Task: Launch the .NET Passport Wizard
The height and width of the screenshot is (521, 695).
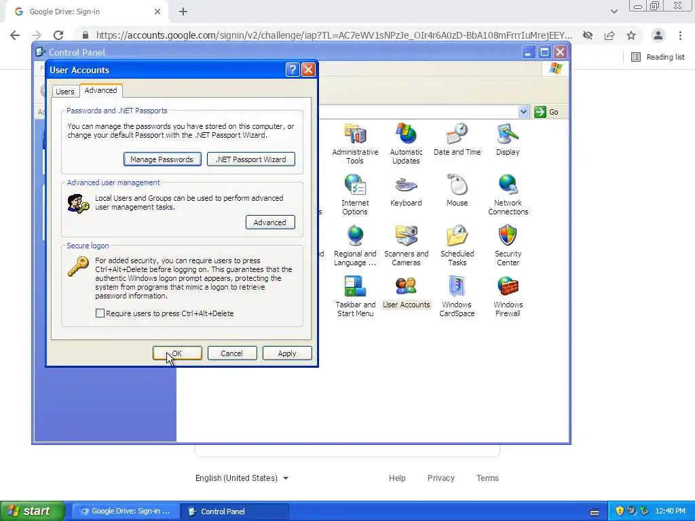Action: (251, 159)
